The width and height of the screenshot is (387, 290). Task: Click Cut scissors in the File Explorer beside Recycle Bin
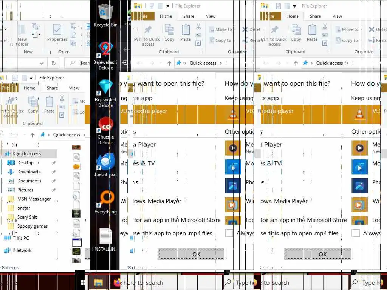pyautogui.click(x=198, y=27)
